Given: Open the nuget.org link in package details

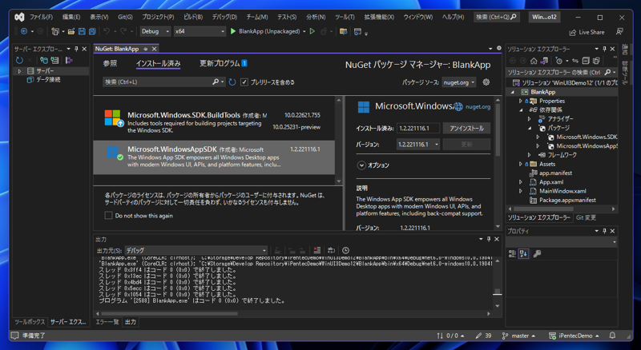Looking at the screenshot, I should click(478, 106).
